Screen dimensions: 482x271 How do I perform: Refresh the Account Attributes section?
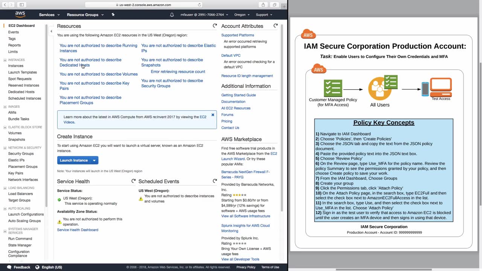point(276,26)
